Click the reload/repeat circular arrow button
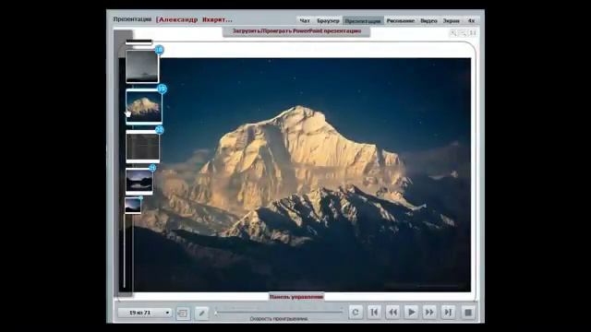Screen dimensions: 591x332 [x=356, y=312]
